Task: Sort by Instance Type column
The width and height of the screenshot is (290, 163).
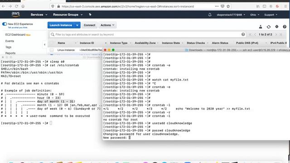Action: point(119,43)
